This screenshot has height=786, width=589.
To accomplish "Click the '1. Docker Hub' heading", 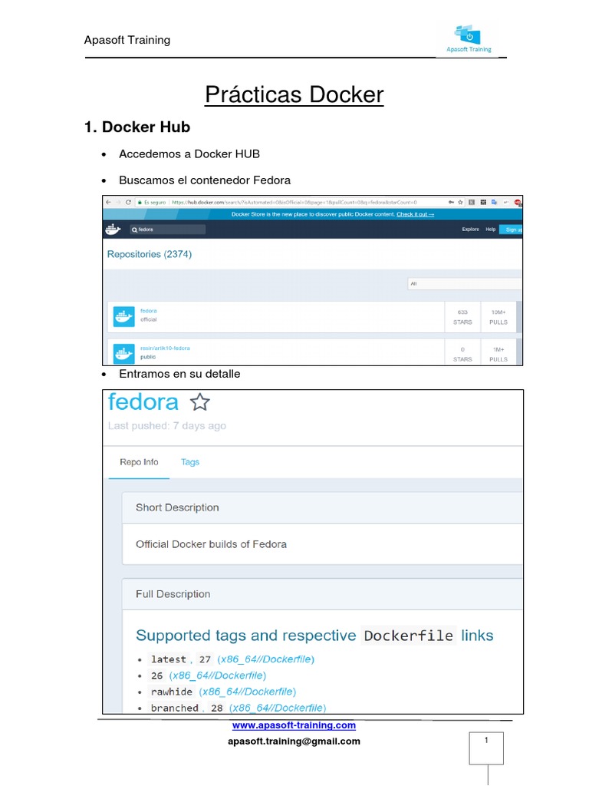I will point(137,127).
